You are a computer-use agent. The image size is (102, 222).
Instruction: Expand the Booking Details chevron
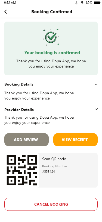point(96,84)
